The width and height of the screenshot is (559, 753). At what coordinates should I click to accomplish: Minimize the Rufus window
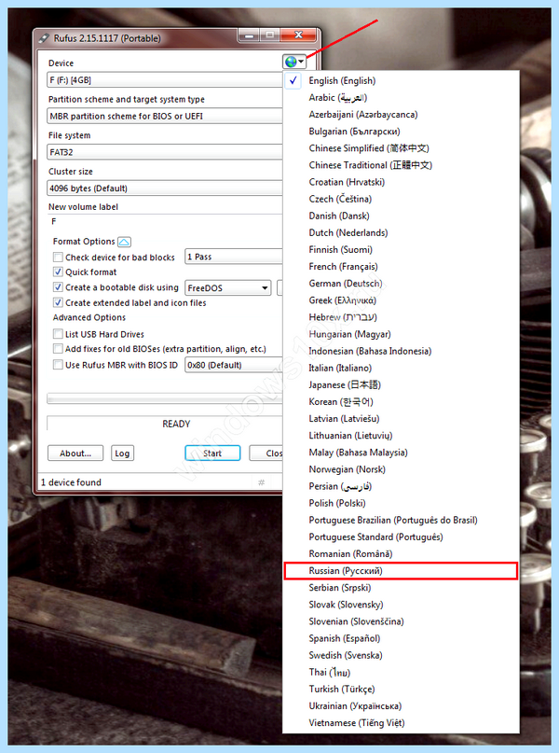(x=250, y=35)
